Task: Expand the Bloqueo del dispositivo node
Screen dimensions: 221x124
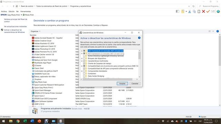Action: pos(82,58)
